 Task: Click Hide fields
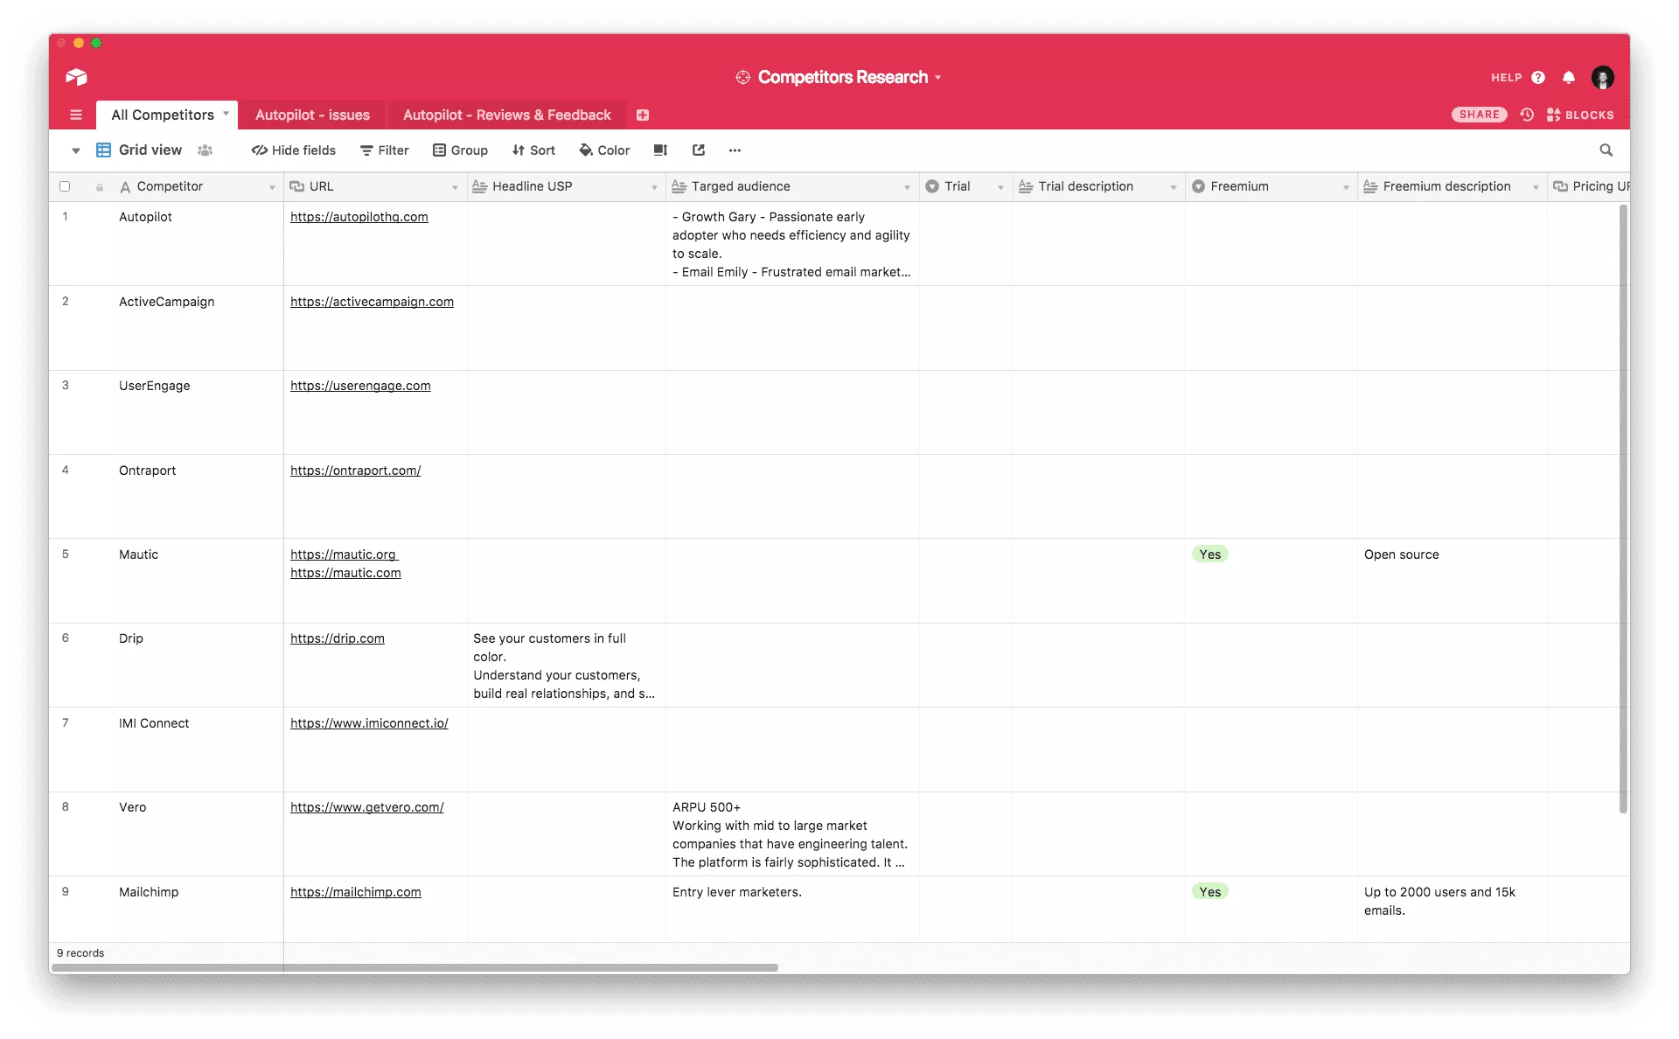click(294, 150)
